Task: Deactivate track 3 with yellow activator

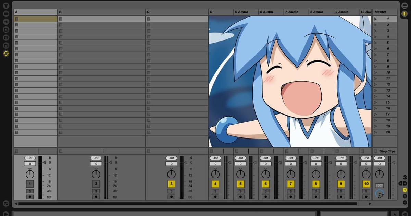Action: pyautogui.click(x=171, y=184)
